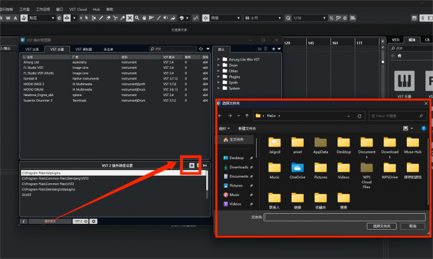Select the Draw pencil tool
The image size is (433, 259).
tap(101, 18)
